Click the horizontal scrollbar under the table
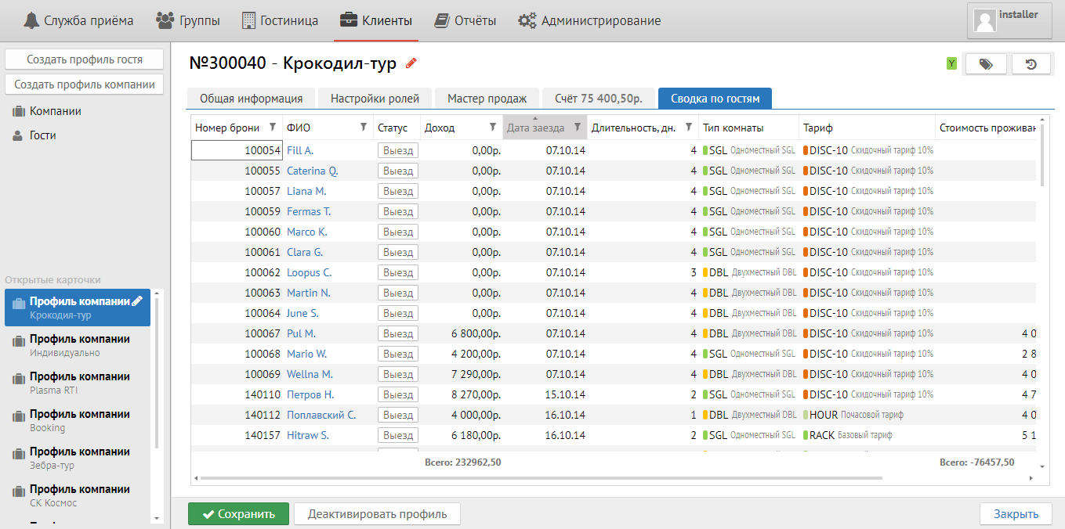The width and height of the screenshot is (1065, 529). [541, 477]
